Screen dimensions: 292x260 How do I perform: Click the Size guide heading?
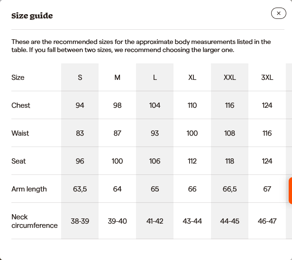pyautogui.click(x=32, y=16)
